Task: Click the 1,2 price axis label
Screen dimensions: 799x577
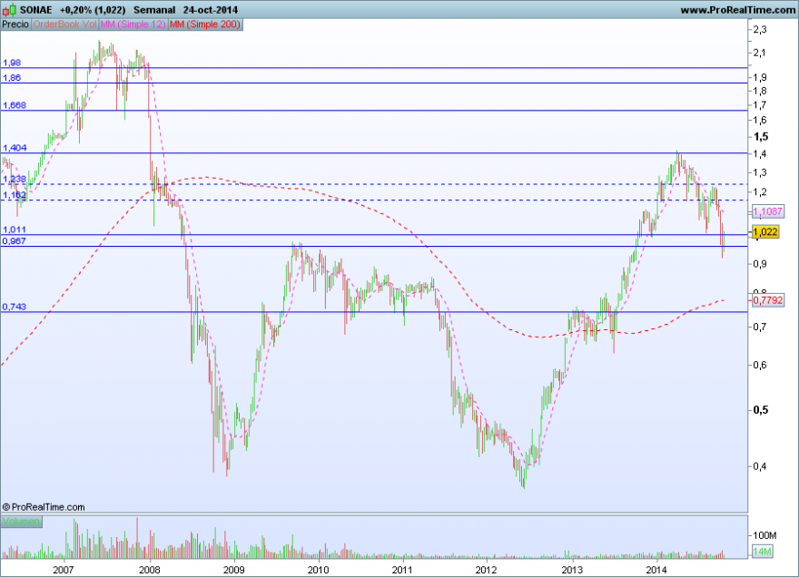Action: pos(760,192)
